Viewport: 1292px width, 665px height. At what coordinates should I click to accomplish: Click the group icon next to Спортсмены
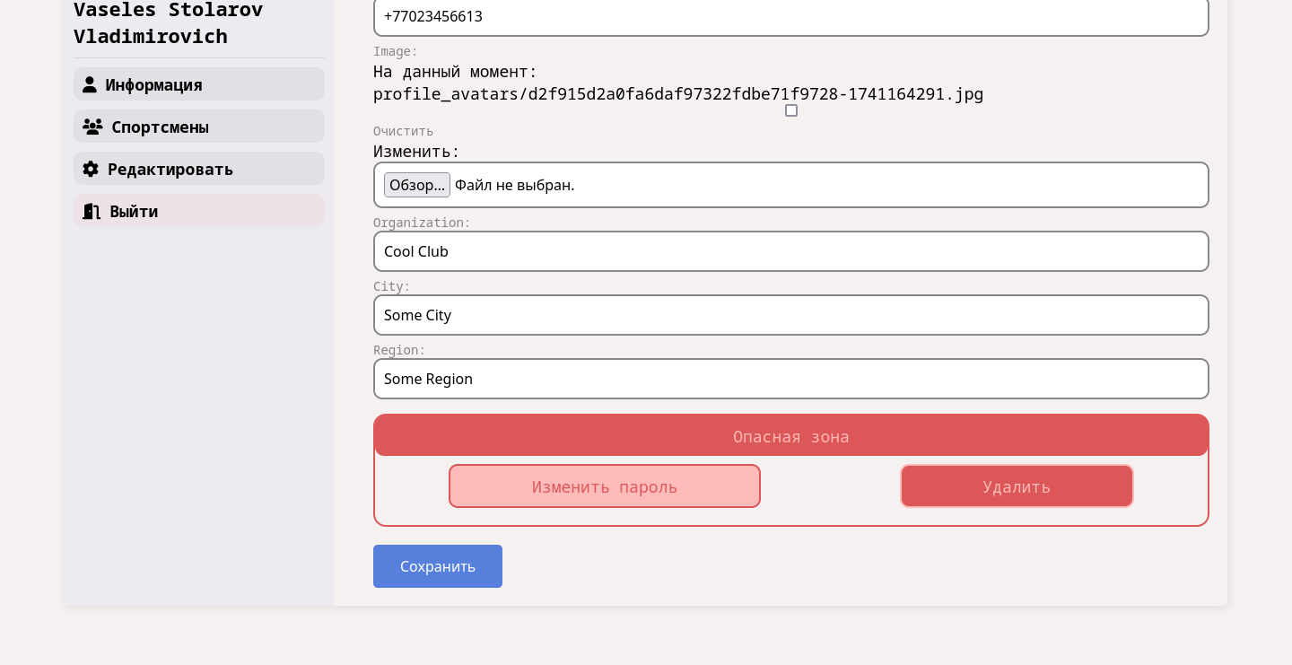[x=93, y=127]
